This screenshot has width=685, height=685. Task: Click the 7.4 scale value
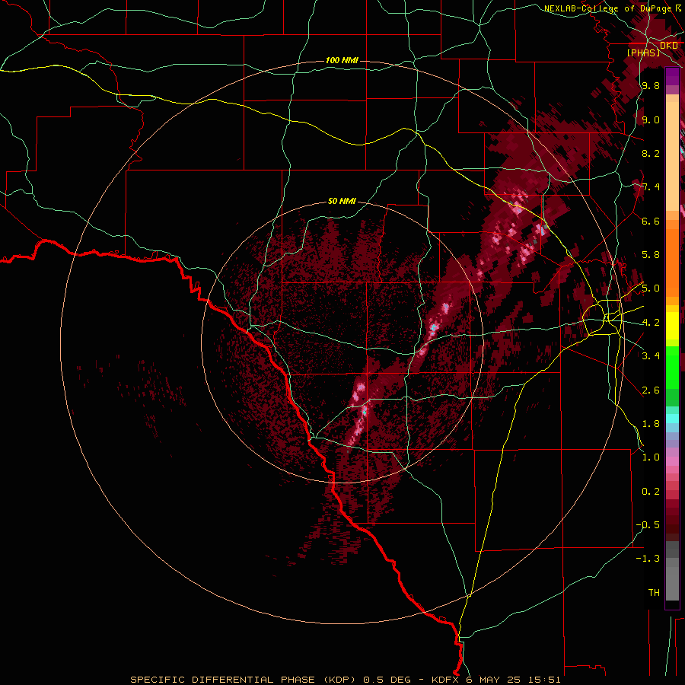point(651,187)
